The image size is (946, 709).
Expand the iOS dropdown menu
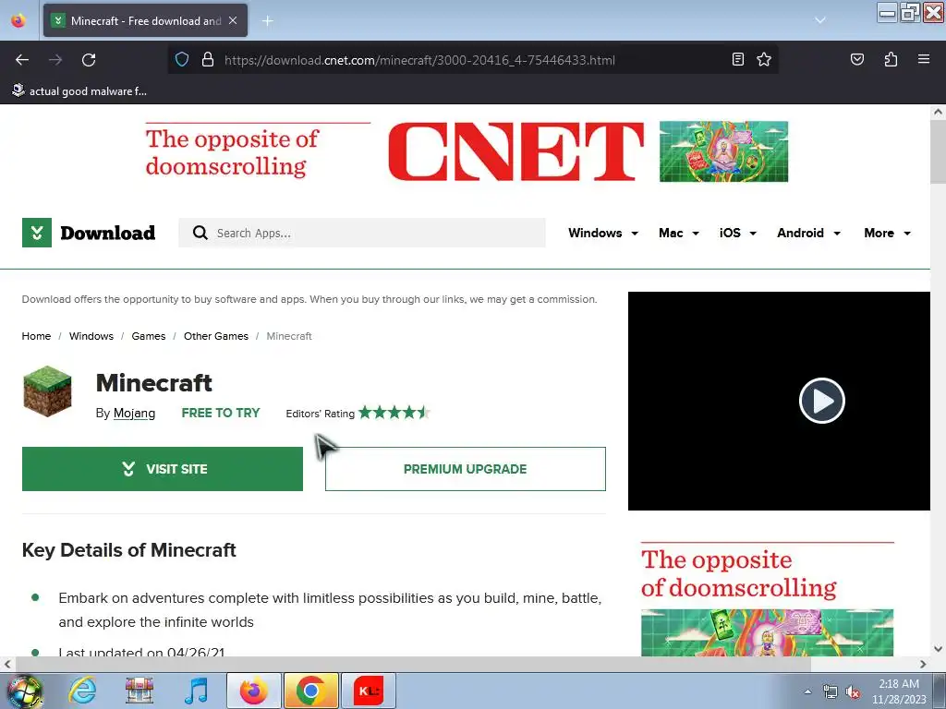[x=737, y=233]
